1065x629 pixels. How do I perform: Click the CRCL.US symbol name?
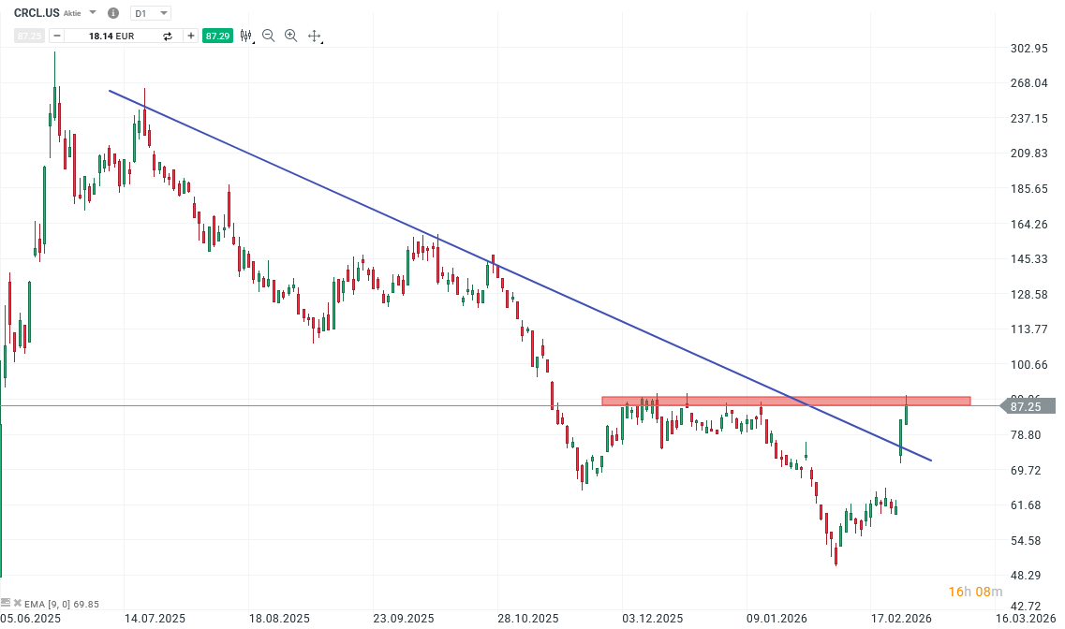36,12
